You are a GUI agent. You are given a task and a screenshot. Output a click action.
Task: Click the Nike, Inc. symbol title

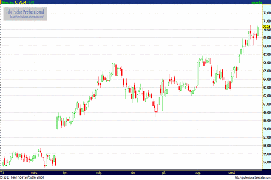pyautogui.click(x=7, y=3)
